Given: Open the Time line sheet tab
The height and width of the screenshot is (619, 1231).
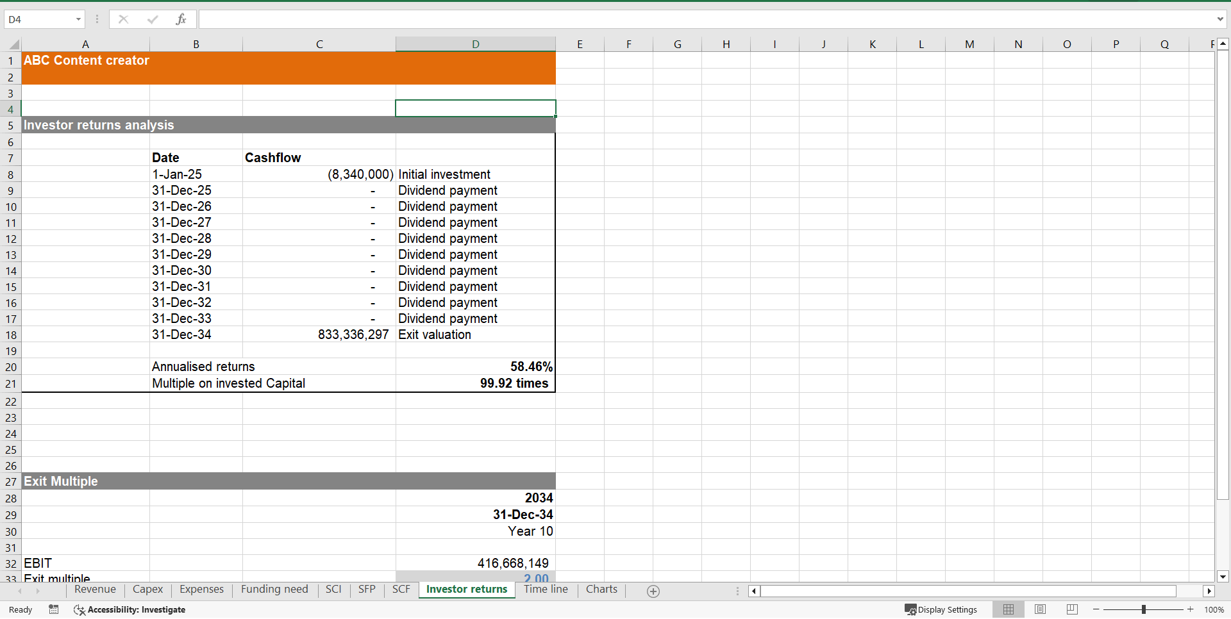Looking at the screenshot, I should point(546,590).
